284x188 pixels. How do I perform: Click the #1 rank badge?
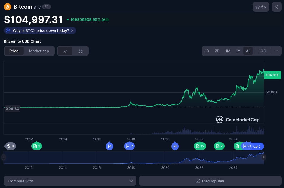[46, 7]
